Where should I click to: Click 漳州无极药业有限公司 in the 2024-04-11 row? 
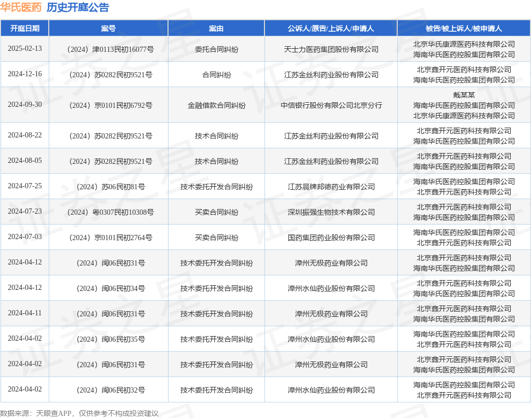click(331, 314)
